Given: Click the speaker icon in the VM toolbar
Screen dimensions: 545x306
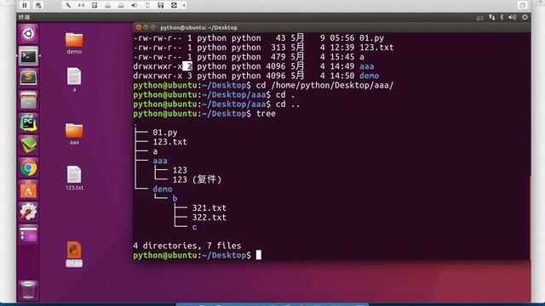Looking at the screenshot, I should tap(135, 5).
